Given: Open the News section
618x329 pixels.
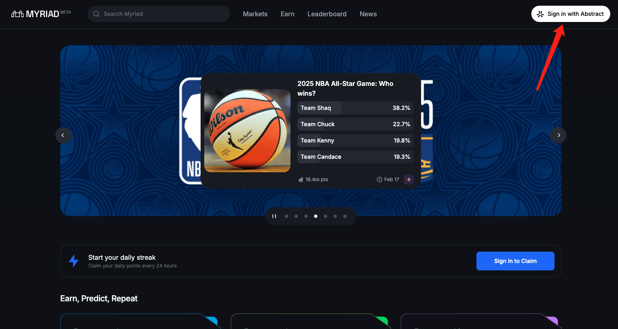Looking at the screenshot, I should coord(368,14).
